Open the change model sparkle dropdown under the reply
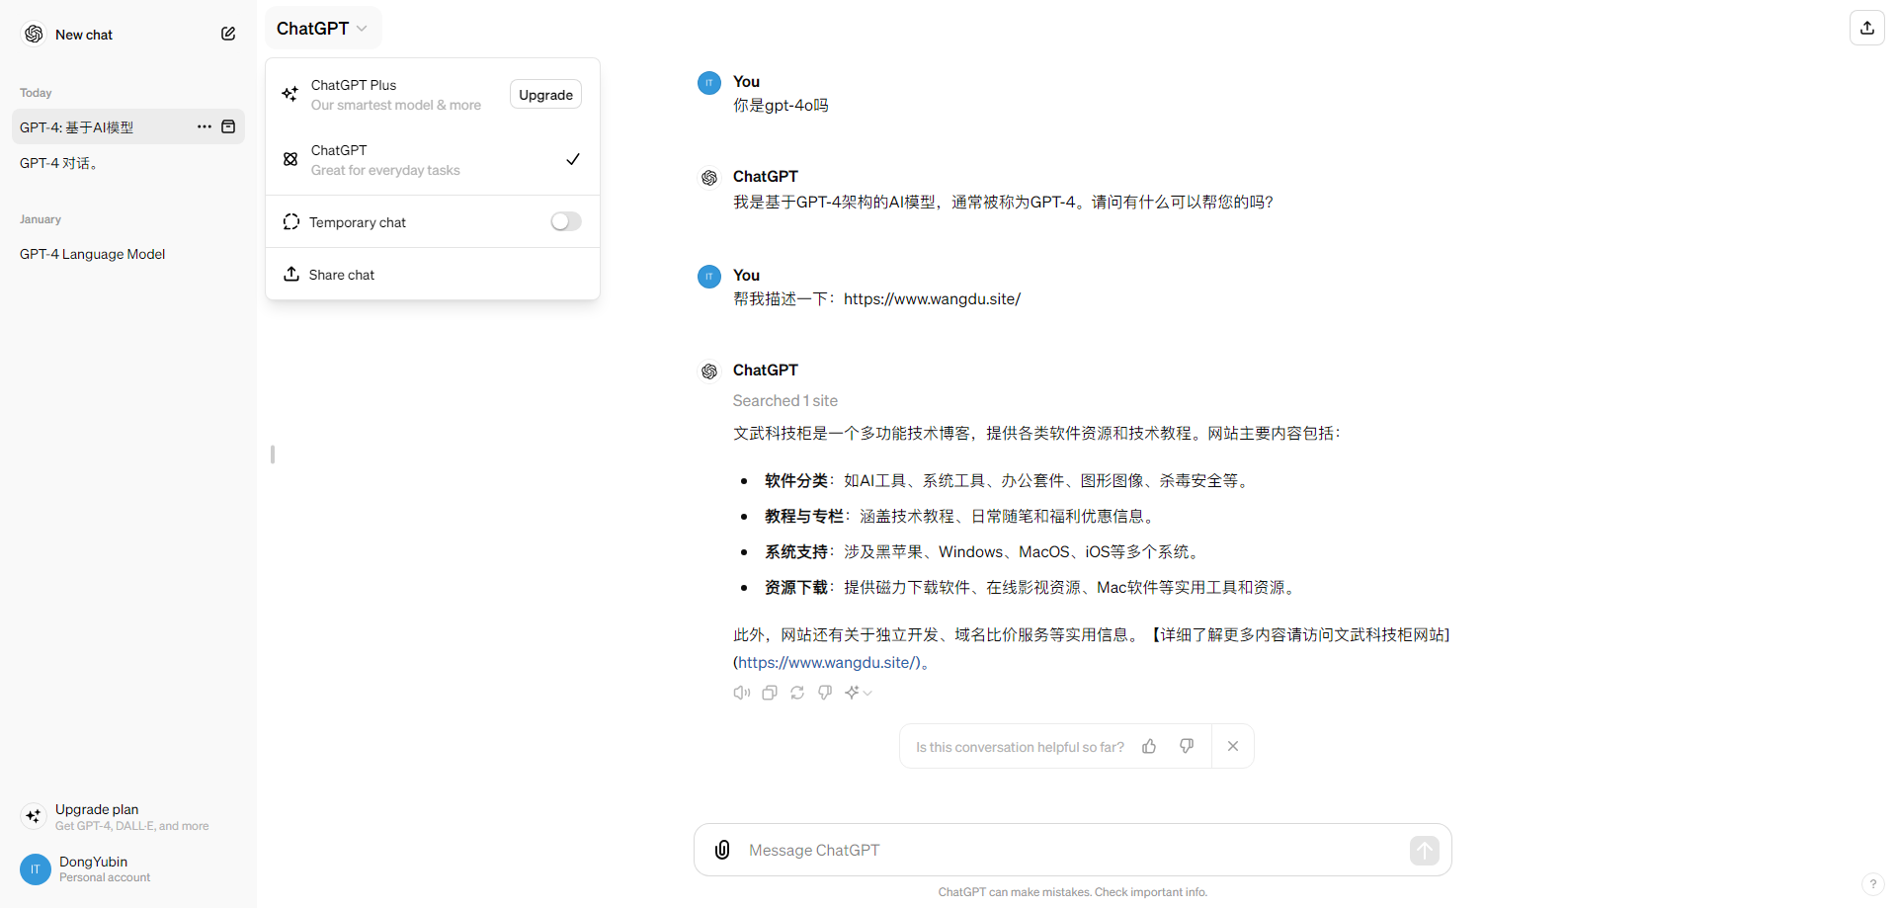This screenshot has width=1897, height=908. [859, 693]
